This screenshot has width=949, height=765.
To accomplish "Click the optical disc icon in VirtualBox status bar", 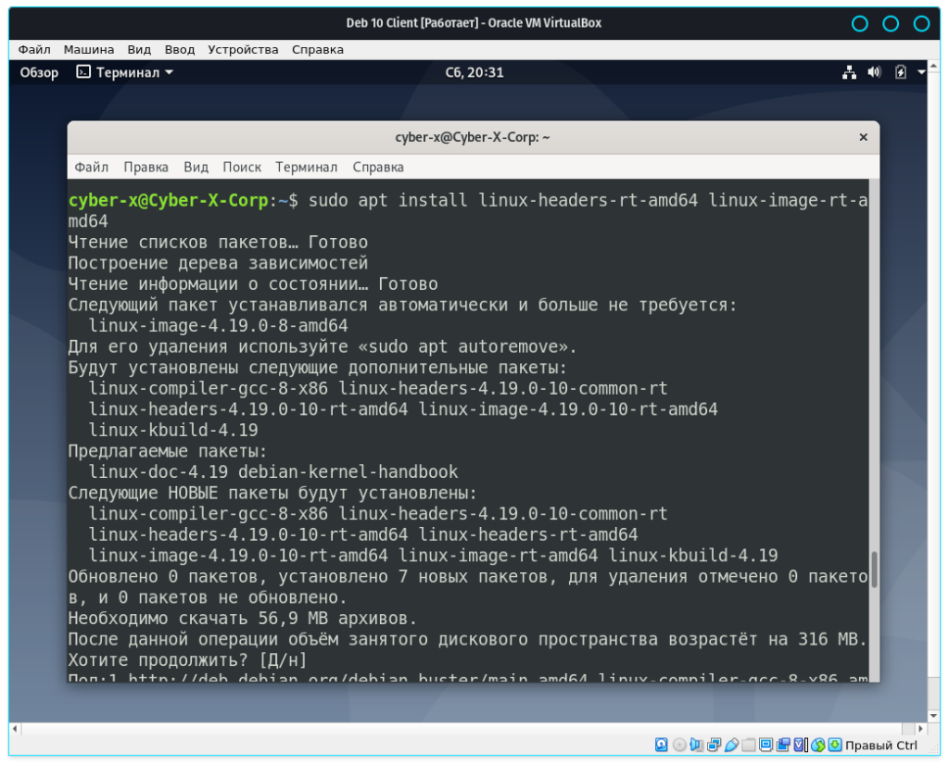I will coord(679,746).
